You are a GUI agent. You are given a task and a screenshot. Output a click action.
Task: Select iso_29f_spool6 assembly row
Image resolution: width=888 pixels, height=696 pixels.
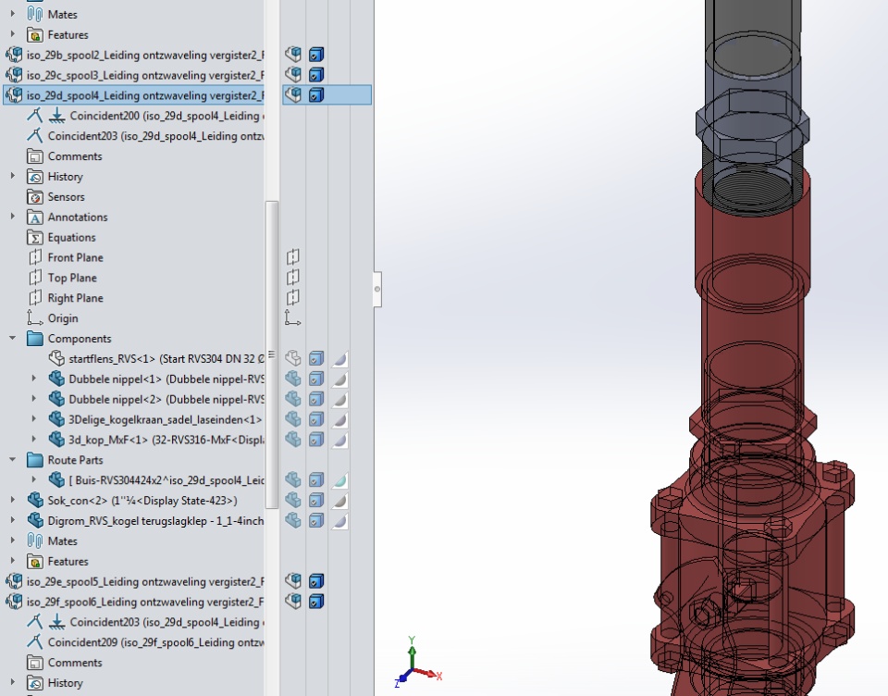[134, 602]
